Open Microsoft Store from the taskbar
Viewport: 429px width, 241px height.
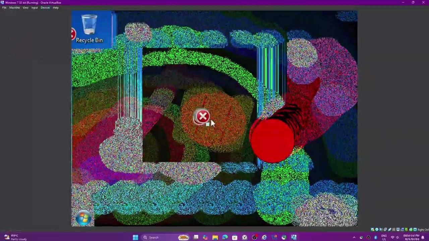click(x=235, y=237)
